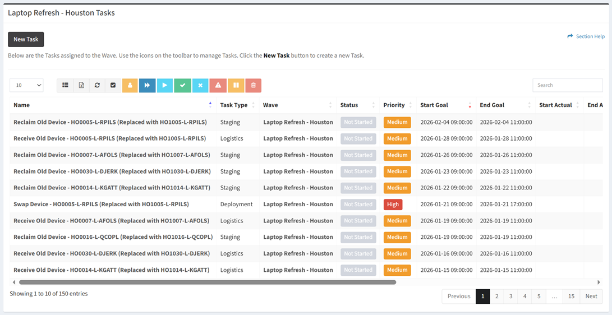612x315 pixels.
Task: Open the page size dropdown showing 10
Action: point(26,85)
